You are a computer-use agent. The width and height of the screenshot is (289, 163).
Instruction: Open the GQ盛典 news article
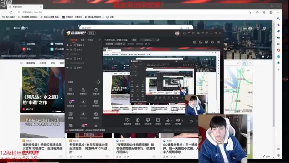pyautogui.click(x=180, y=148)
